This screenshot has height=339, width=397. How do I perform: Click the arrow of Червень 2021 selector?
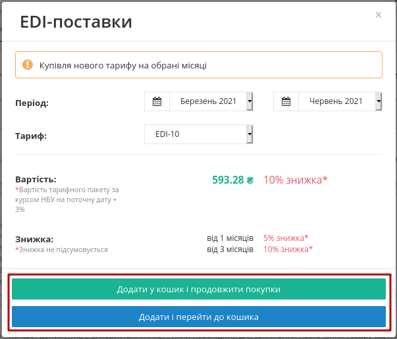tap(379, 101)
